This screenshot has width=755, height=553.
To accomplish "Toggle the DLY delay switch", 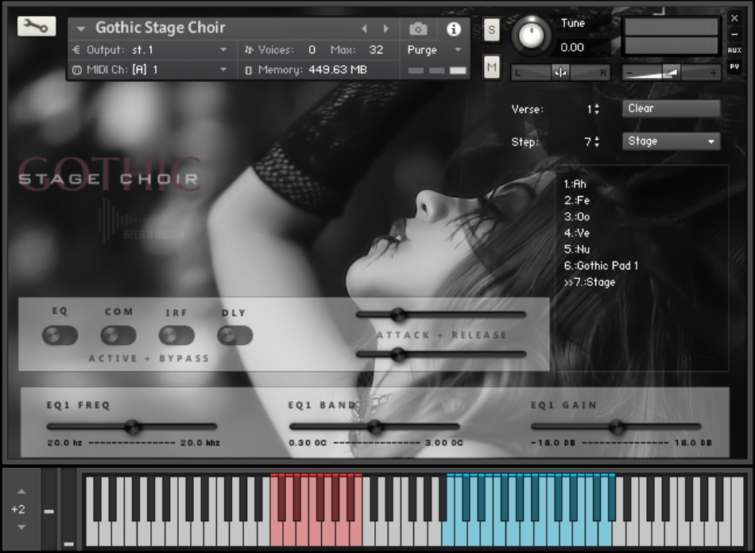I will pyautogui.click(x=234, y=335).
